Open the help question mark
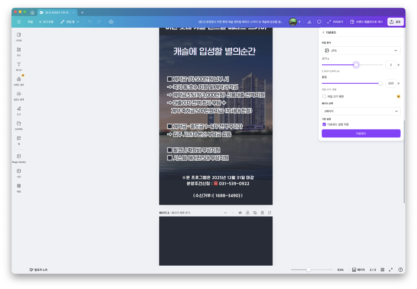 point(401,270)
